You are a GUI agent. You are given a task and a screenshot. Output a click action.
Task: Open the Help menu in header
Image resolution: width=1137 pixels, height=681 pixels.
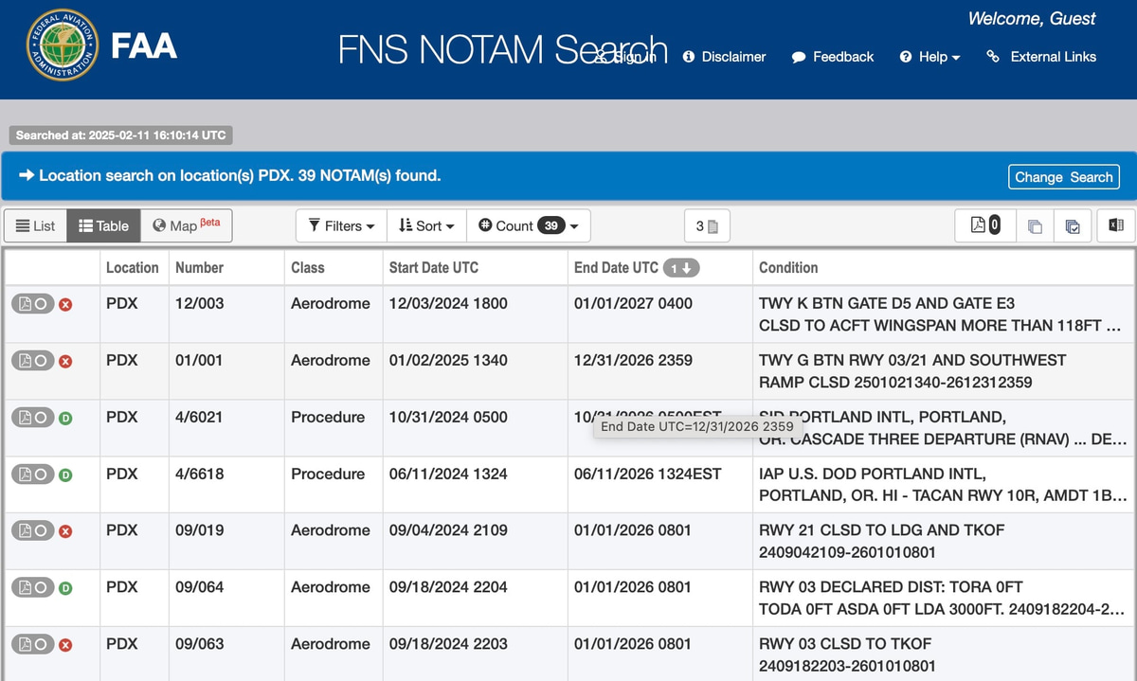929,57
